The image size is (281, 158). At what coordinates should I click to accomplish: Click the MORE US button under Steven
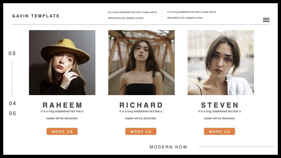pos(219,131)
